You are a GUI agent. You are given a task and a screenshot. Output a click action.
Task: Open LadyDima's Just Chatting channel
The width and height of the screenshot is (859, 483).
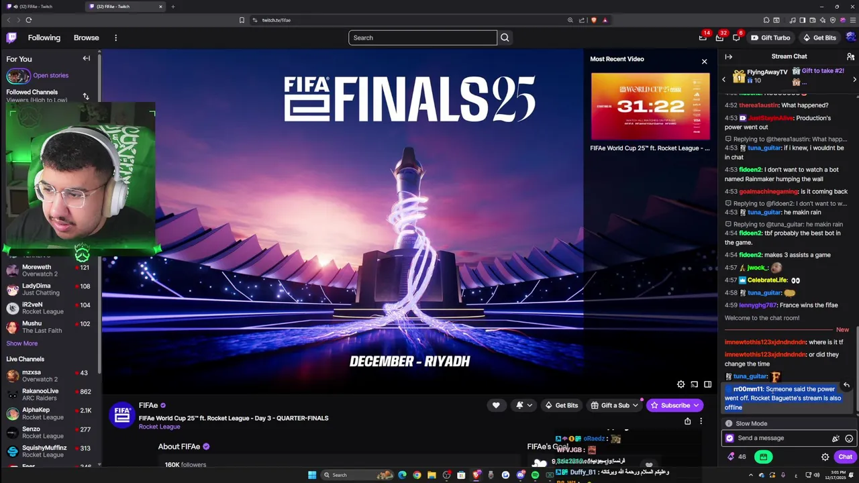50,289
